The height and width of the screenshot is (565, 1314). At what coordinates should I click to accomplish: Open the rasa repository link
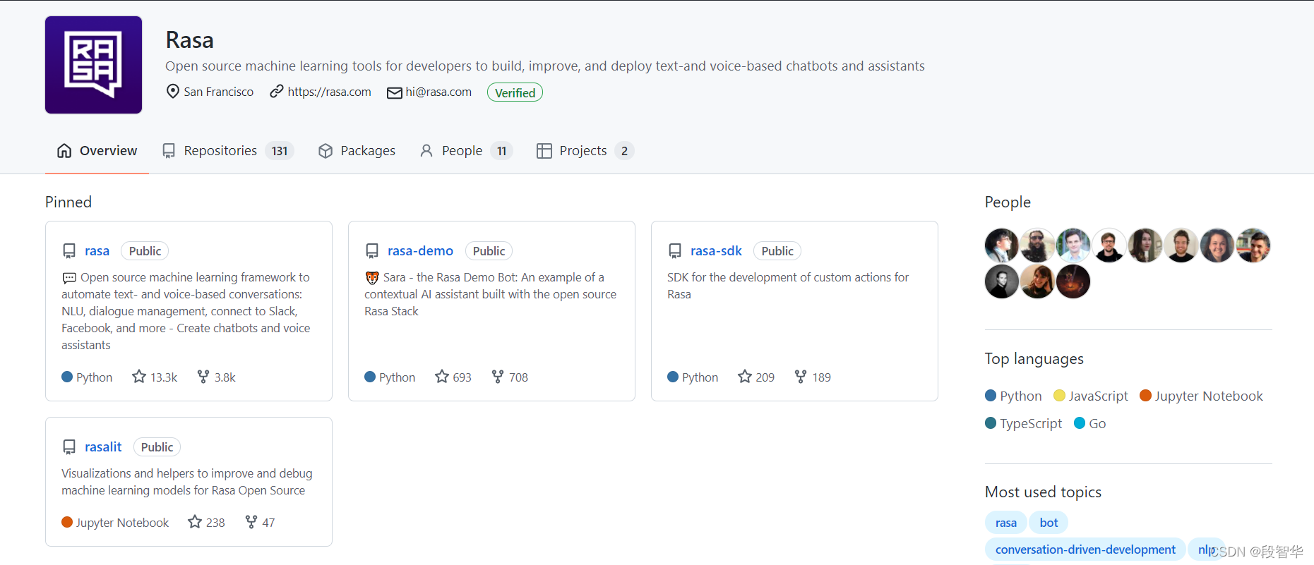[x=97, y=251]
